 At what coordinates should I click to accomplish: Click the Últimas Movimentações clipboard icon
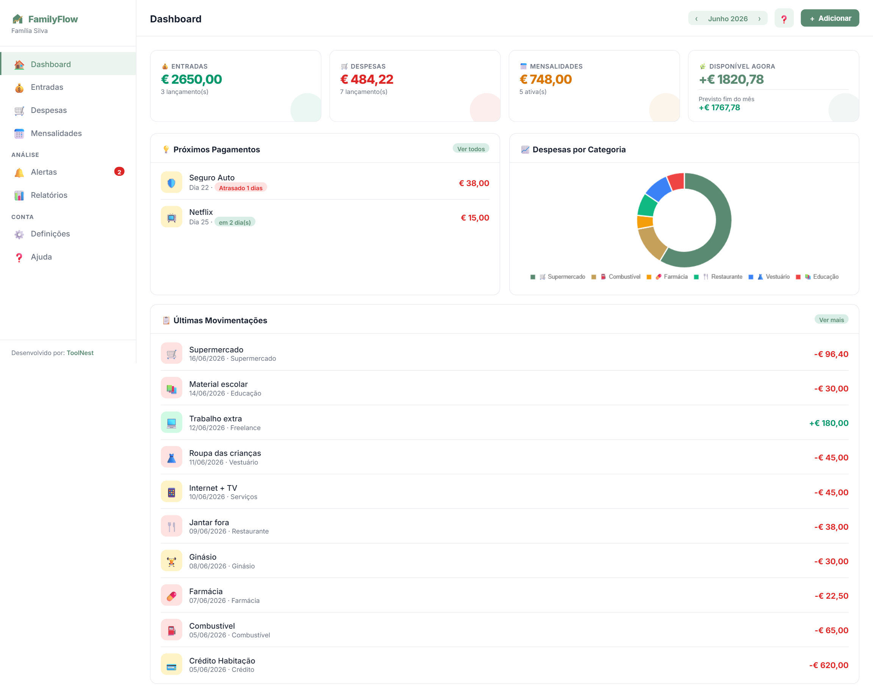(x=166, y=320)
